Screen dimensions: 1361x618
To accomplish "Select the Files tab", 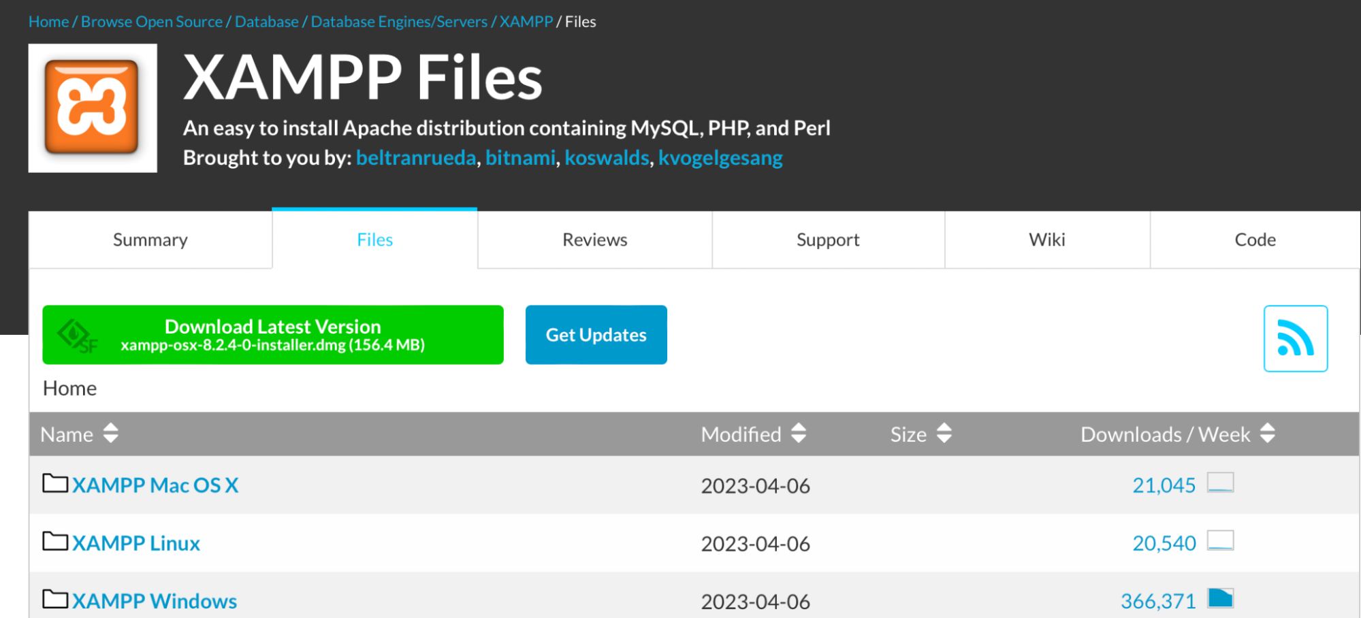I will (374, 240).
